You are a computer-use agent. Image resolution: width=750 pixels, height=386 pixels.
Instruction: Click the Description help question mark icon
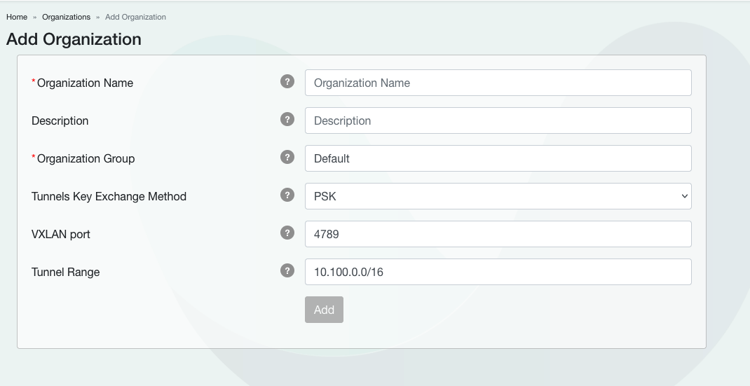point(287,119)
